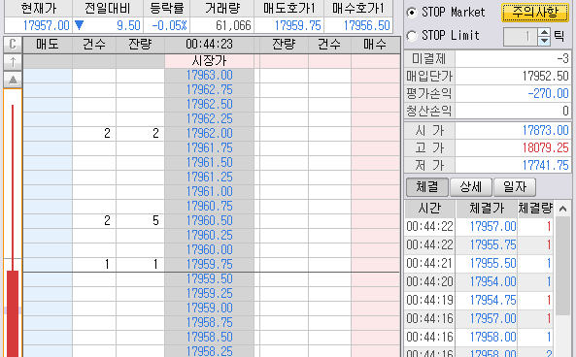Switch to the 체결 tab
The image size is (576, 357).
click(x=426, y=187)
